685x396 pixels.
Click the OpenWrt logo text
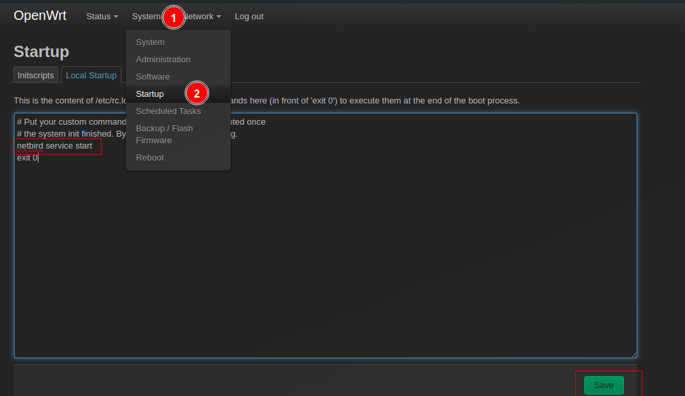(40, 15)
